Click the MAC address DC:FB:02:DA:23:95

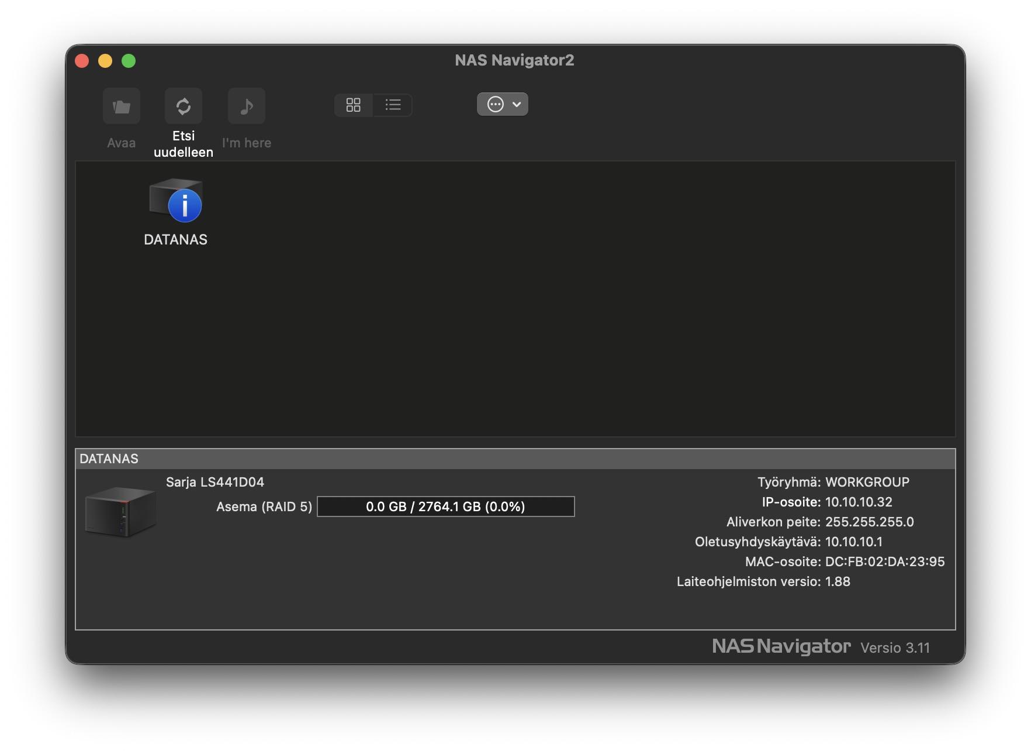884,562
